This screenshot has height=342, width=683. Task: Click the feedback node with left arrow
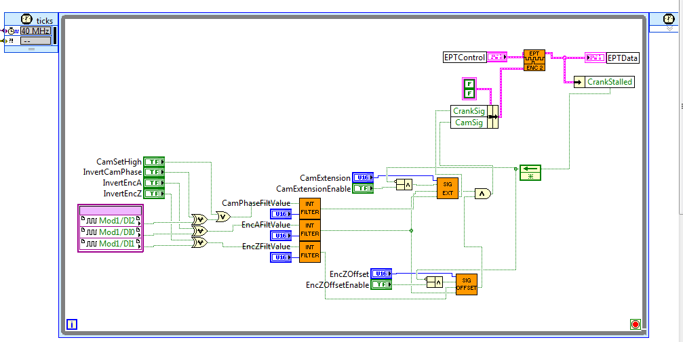point(530,172)
